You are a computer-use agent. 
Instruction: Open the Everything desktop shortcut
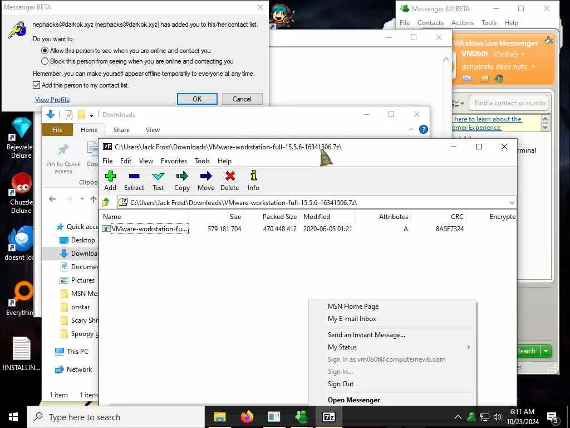20,299
